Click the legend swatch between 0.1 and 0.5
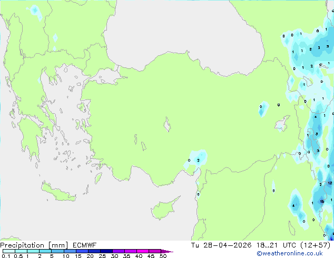 coord(9,251)
